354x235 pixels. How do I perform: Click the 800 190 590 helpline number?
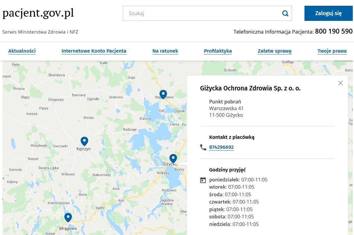click(334, 31)
